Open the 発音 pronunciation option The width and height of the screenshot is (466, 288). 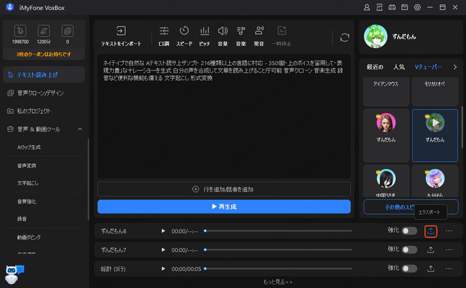[259, 36]
